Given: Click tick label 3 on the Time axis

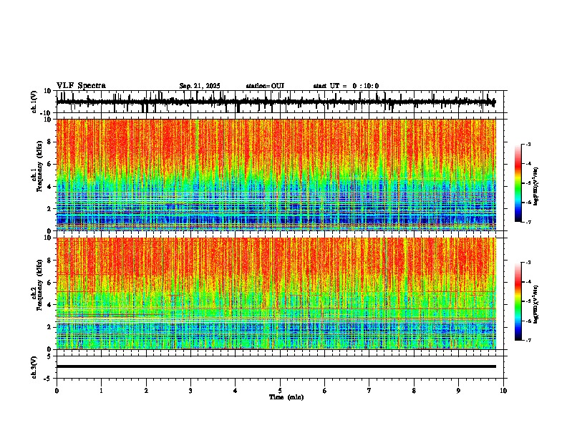Looking at the screenshot, I should tap(190, 391).
